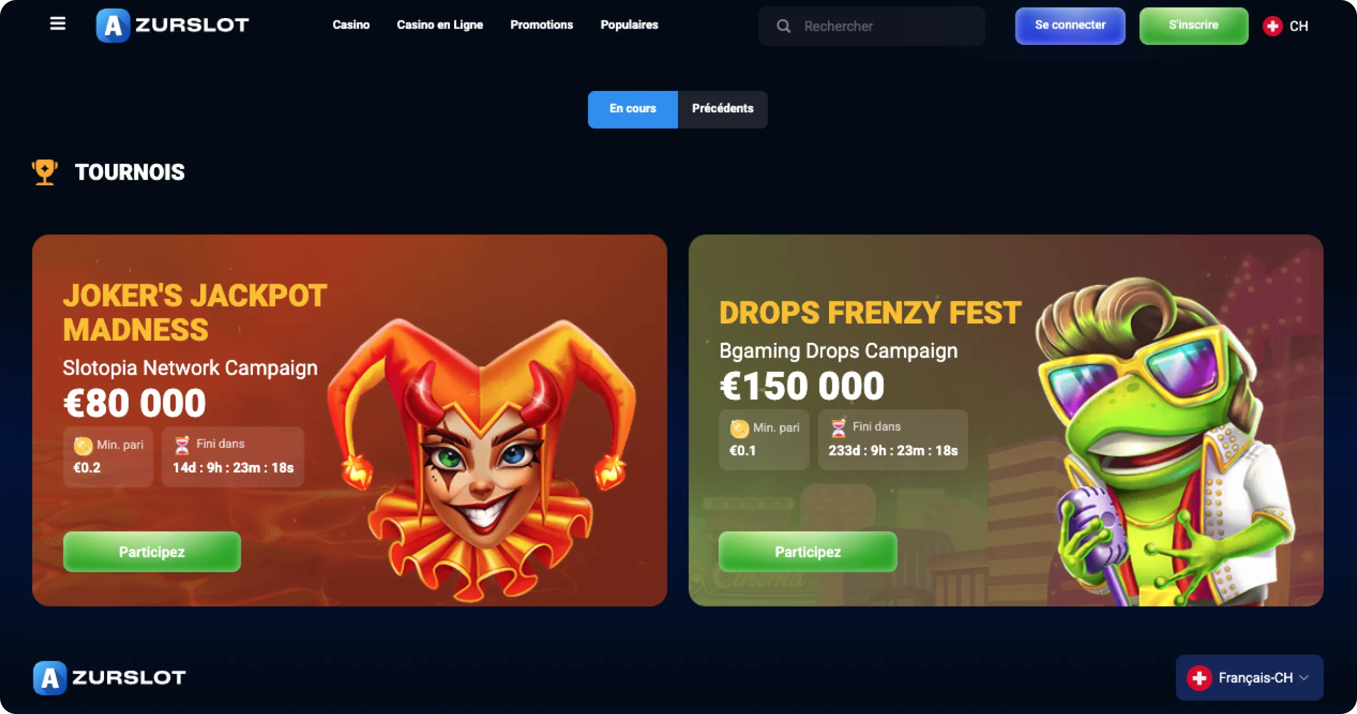The image size is (1357, 714).
Task: Click the Zurslot logo in header
Action: (x=172, y=25)
